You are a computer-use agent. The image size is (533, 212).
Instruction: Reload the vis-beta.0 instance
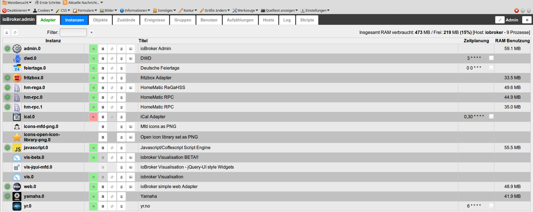tap(112, 157)
